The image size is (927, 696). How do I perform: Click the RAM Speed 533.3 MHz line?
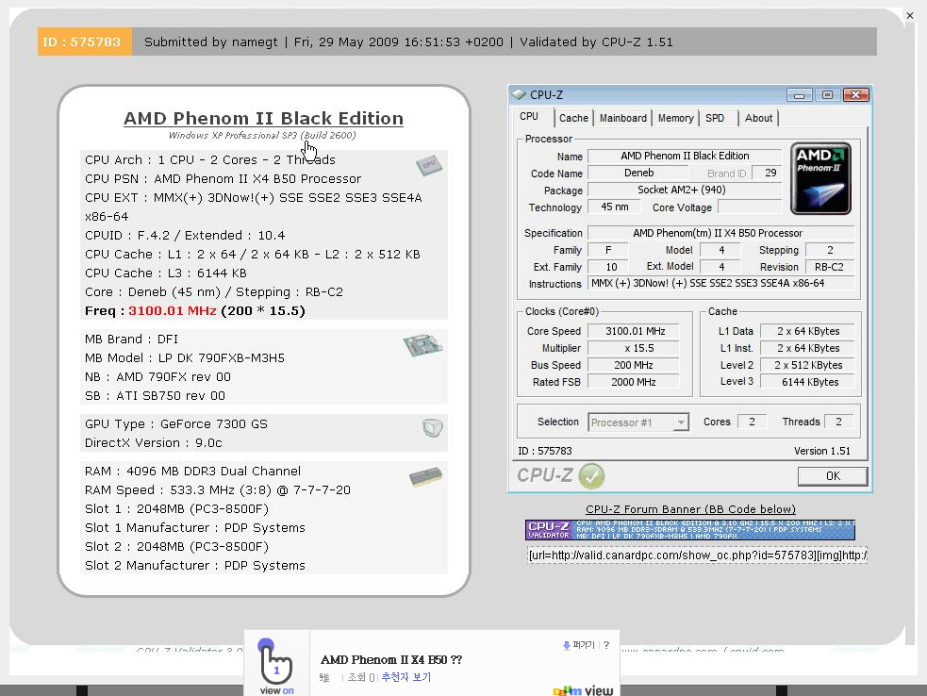point(218,490)
